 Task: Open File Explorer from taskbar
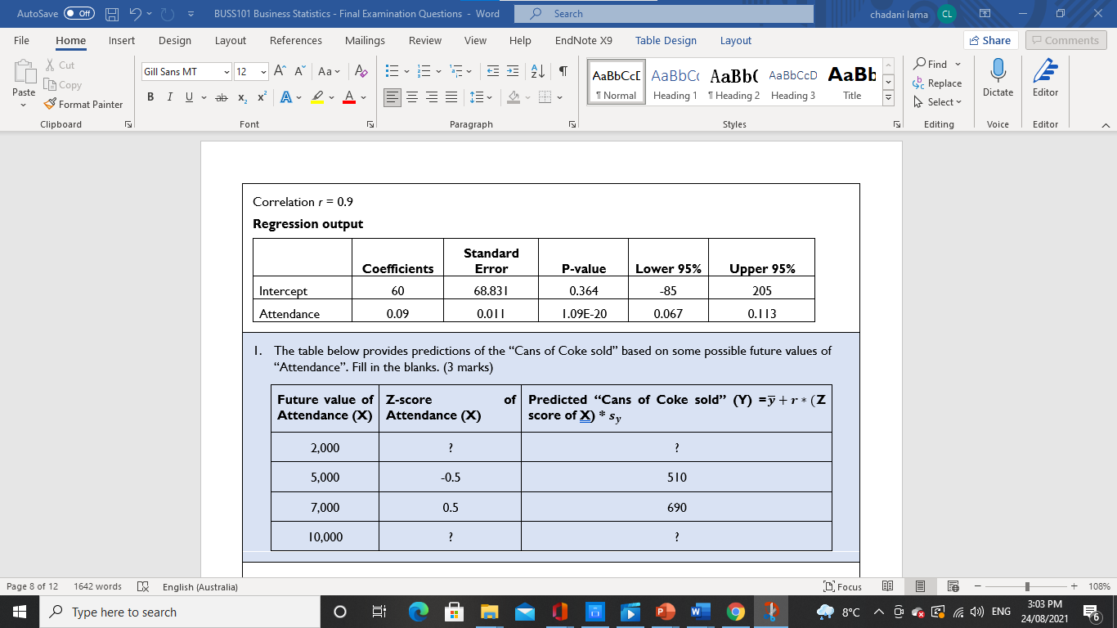[x=489, y=612]
